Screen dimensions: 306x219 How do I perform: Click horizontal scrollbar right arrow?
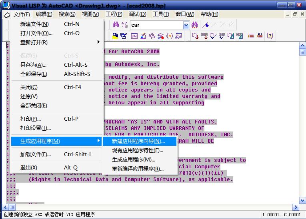[296, 207]
